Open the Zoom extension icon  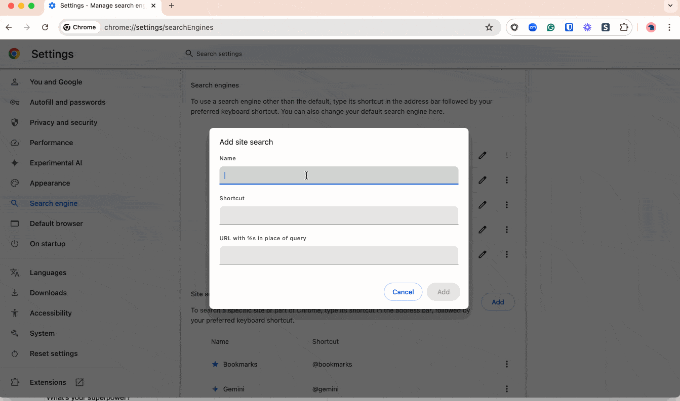pos(533,27)
